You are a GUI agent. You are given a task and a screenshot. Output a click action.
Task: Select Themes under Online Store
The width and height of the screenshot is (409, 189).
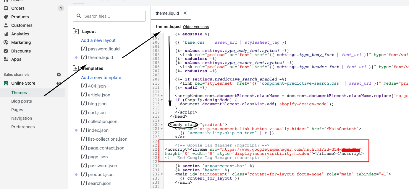[19, 93]
